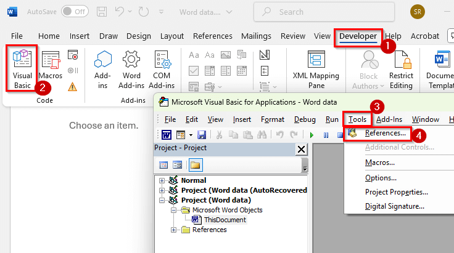Open the Undo history dropdown
The image size is (454, 253).
130,12
